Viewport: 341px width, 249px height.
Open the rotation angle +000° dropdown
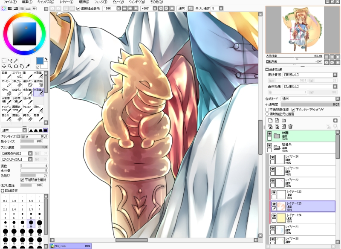[155, 9]
